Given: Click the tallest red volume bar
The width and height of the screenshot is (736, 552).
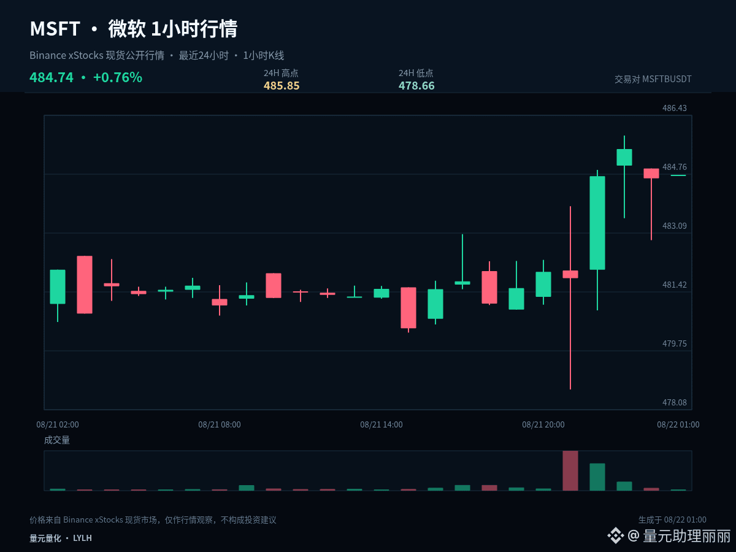Looking at the screenshot, I should pyautogui.click(x=570, y=470).
